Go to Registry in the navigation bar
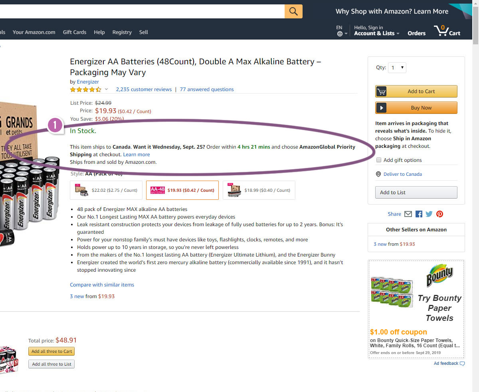The width and height of the screenshot is (479, 392). (x=122, y=32)
